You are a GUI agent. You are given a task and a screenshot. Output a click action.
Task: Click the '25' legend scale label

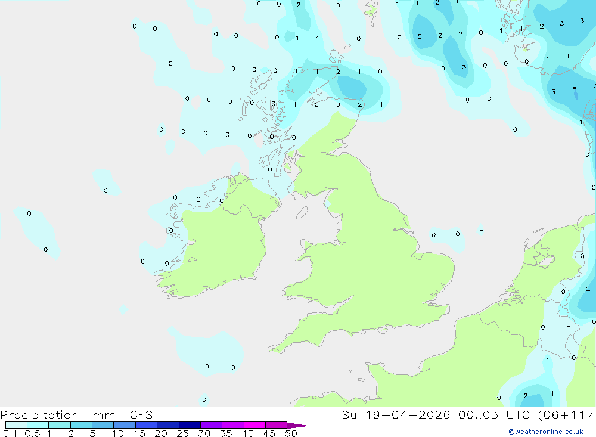point(182,433)
